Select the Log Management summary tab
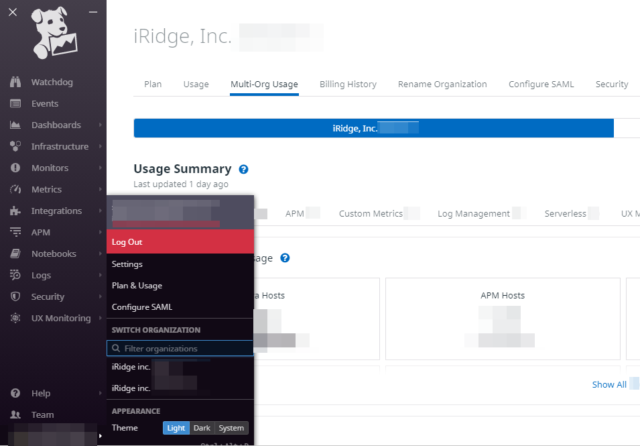 (x=474, y=213)
